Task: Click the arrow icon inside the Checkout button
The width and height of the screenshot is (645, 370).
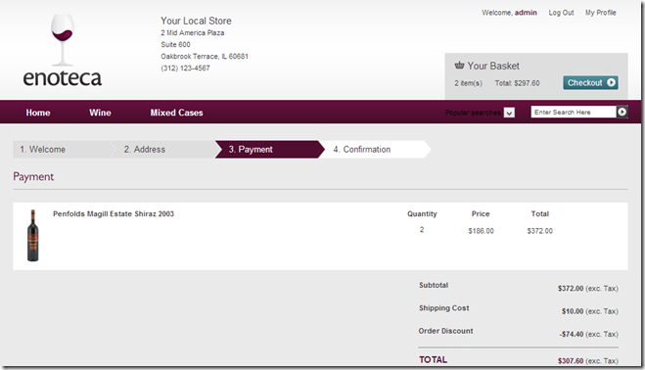Action: [612, 82]
